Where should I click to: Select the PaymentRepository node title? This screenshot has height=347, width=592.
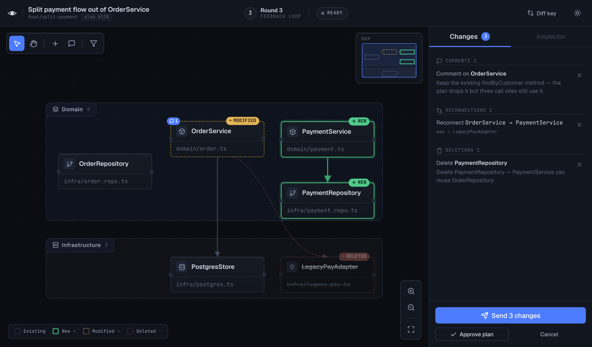click(x=331, y=193)
